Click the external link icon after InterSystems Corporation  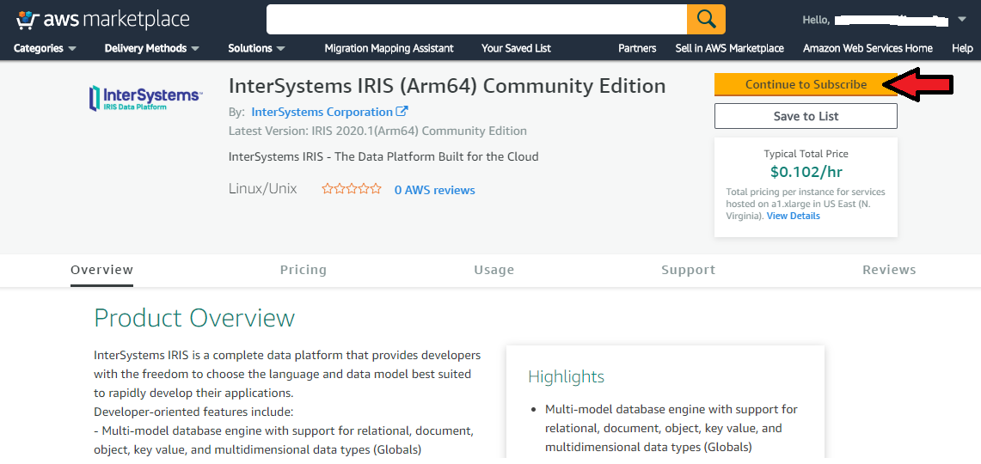(402, 112)
